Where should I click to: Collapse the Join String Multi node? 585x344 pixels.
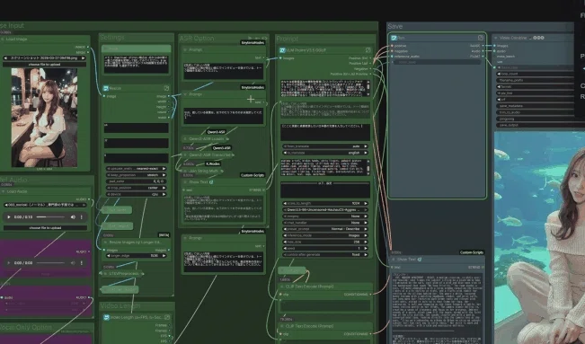[x=185, y=171]
